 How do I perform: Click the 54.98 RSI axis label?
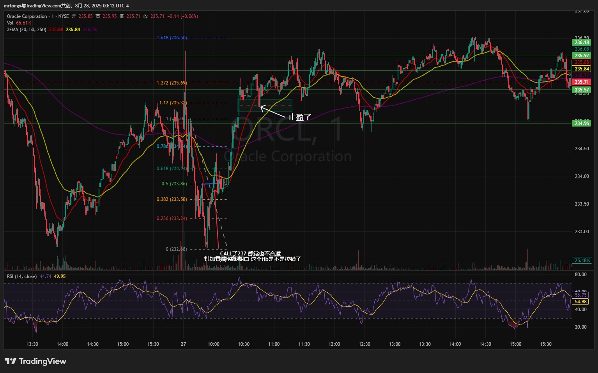point(580,302)
